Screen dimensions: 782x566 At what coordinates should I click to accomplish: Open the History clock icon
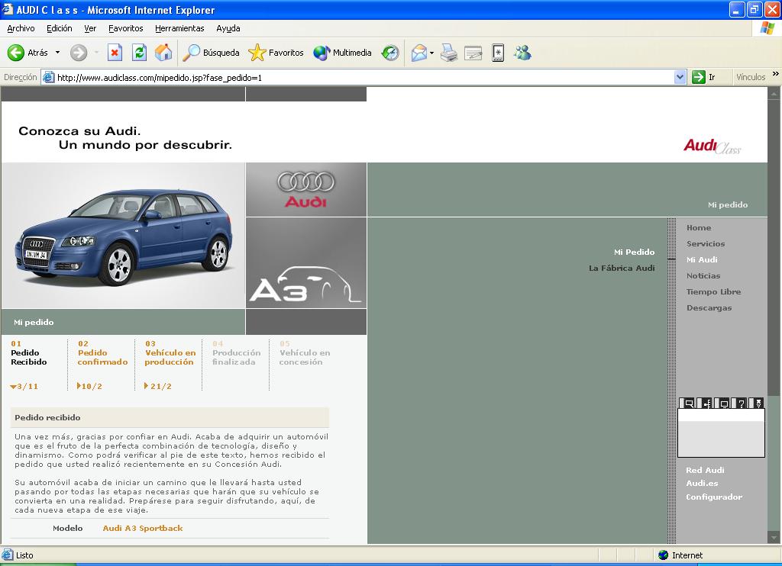pos(390,53)
